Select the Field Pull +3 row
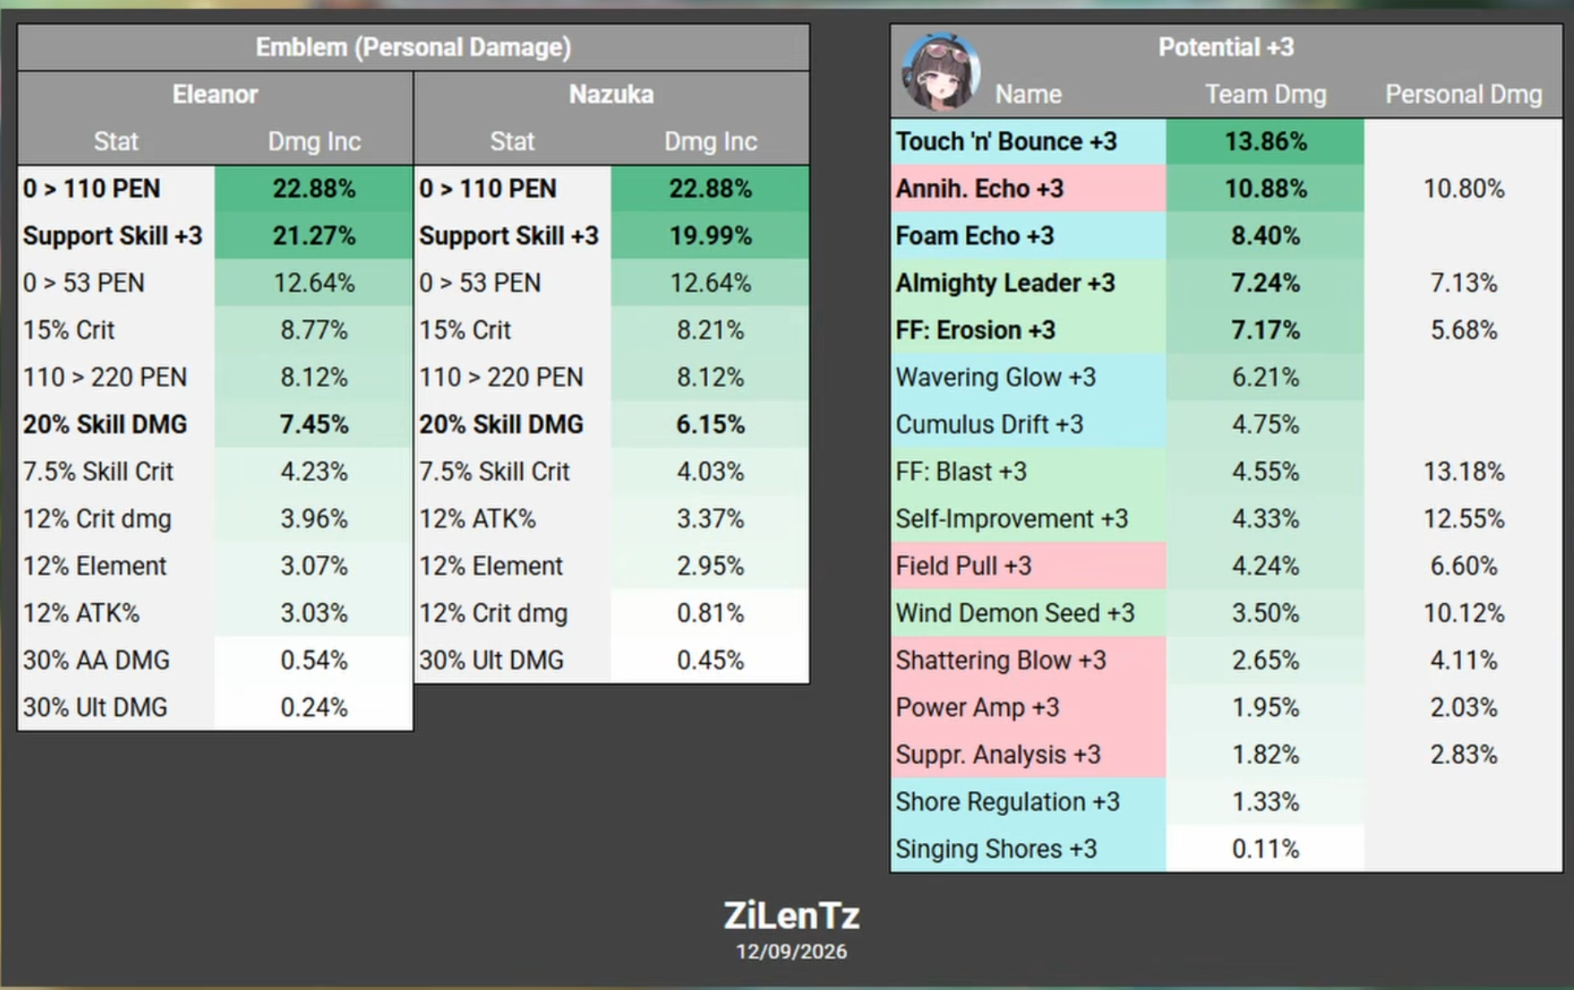This screenshot has height=990, width=1574. tap(1226, 566)
